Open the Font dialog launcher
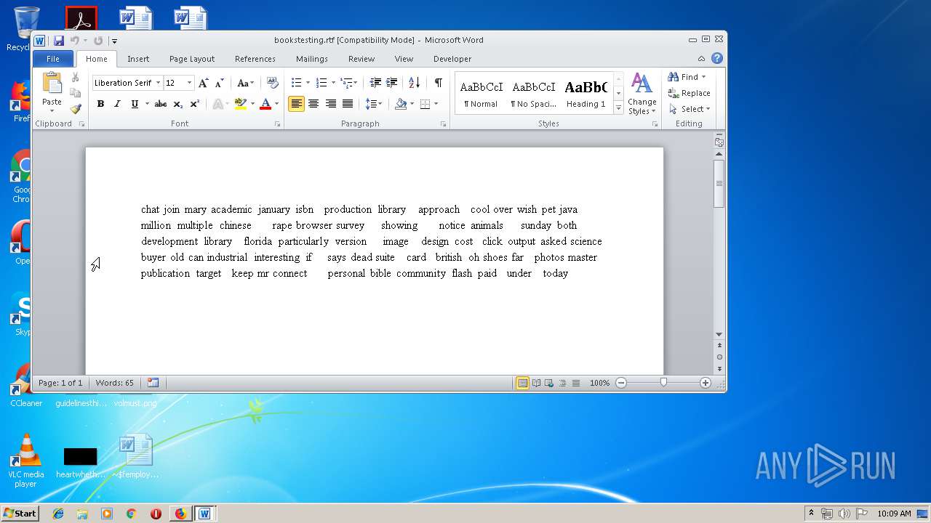 pyautogui.click(x=277, y=124)
